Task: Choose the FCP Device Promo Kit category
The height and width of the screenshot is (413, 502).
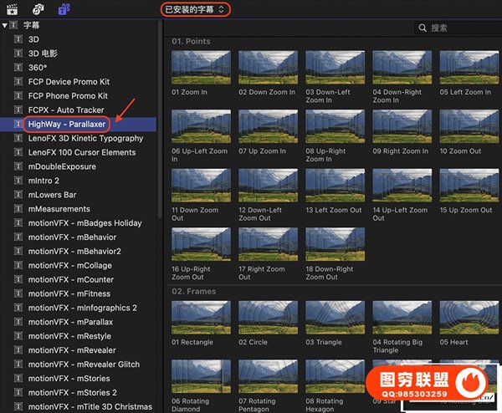Action: click(x=69, y=82)
